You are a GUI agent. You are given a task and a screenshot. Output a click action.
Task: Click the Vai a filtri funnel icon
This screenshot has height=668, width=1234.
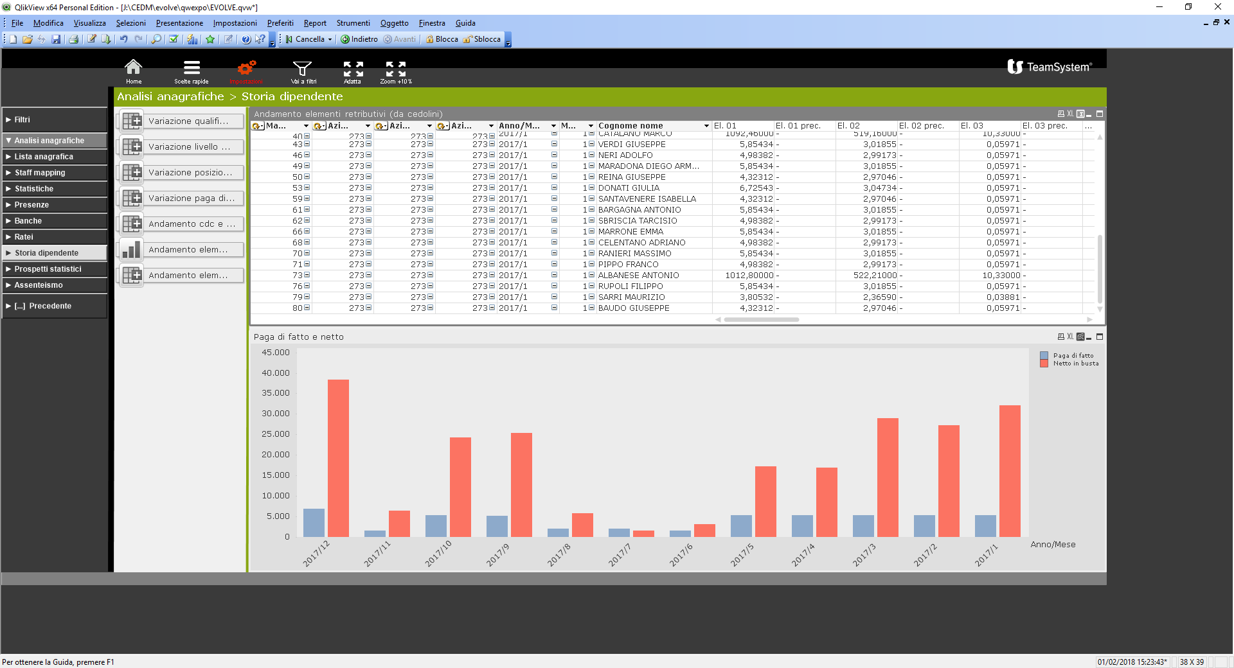pos(303,68)
